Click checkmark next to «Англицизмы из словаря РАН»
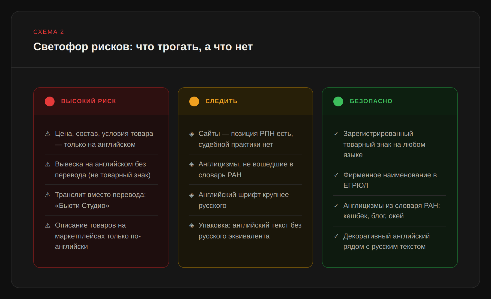 [336, 206]
